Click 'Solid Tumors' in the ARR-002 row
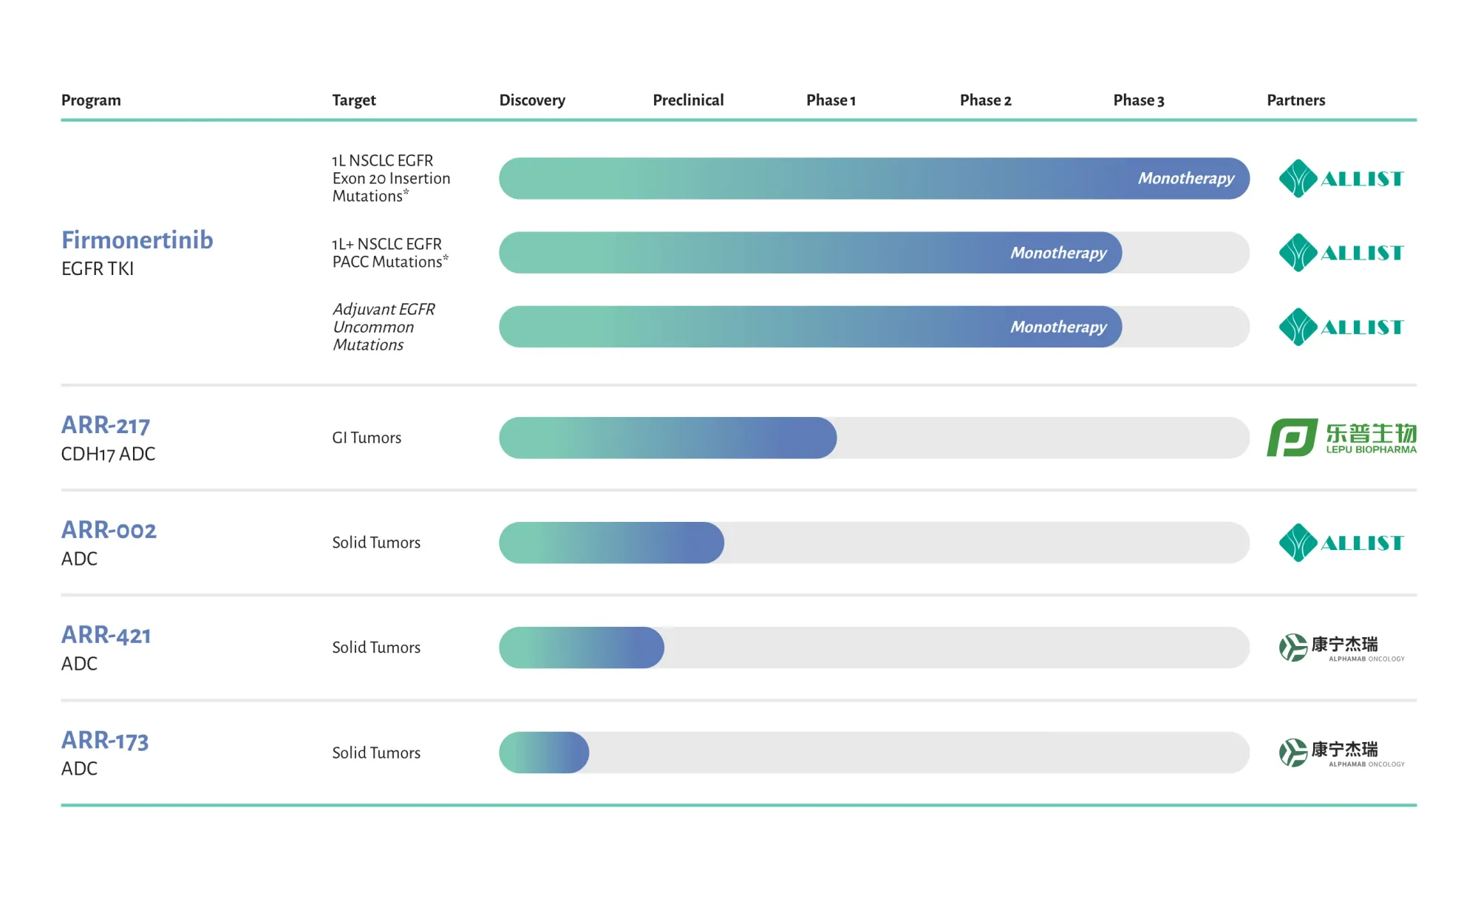1478x907 pixels. (376, 543)
